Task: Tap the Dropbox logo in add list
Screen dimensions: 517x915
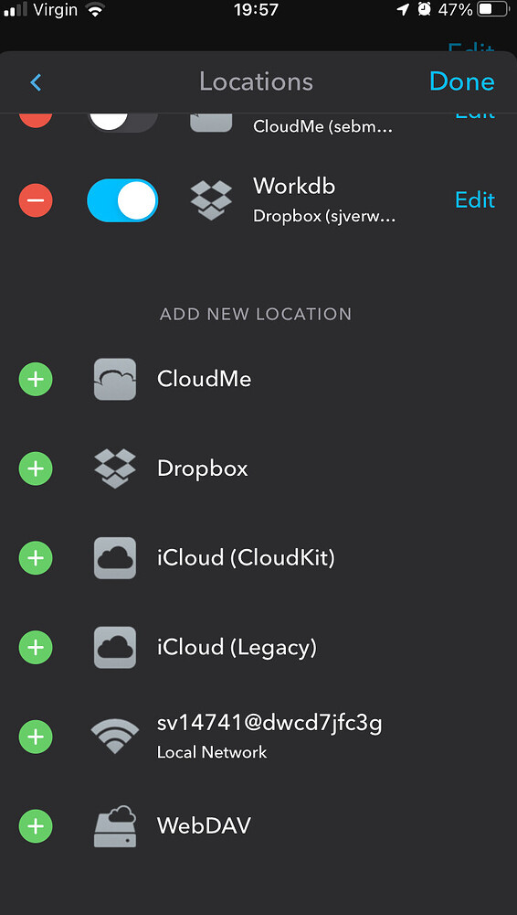Action: pyautogui.click(x=115, y=468)
